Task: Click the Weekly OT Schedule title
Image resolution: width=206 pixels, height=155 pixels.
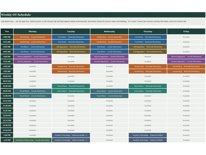Action: click(16, 15)
